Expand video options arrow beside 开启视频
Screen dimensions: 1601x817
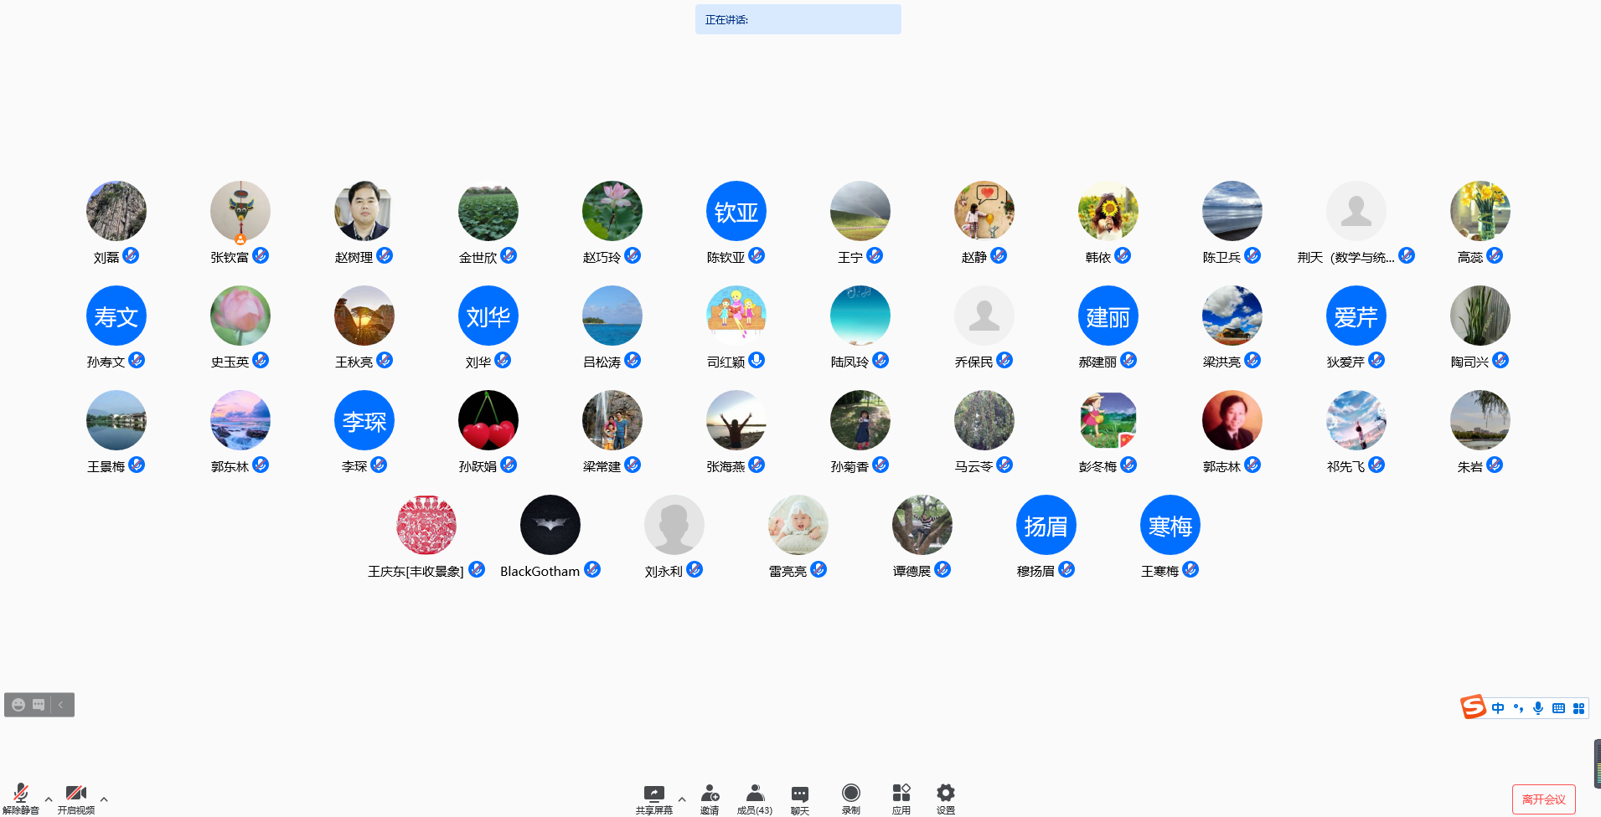(x=104, y=799)
